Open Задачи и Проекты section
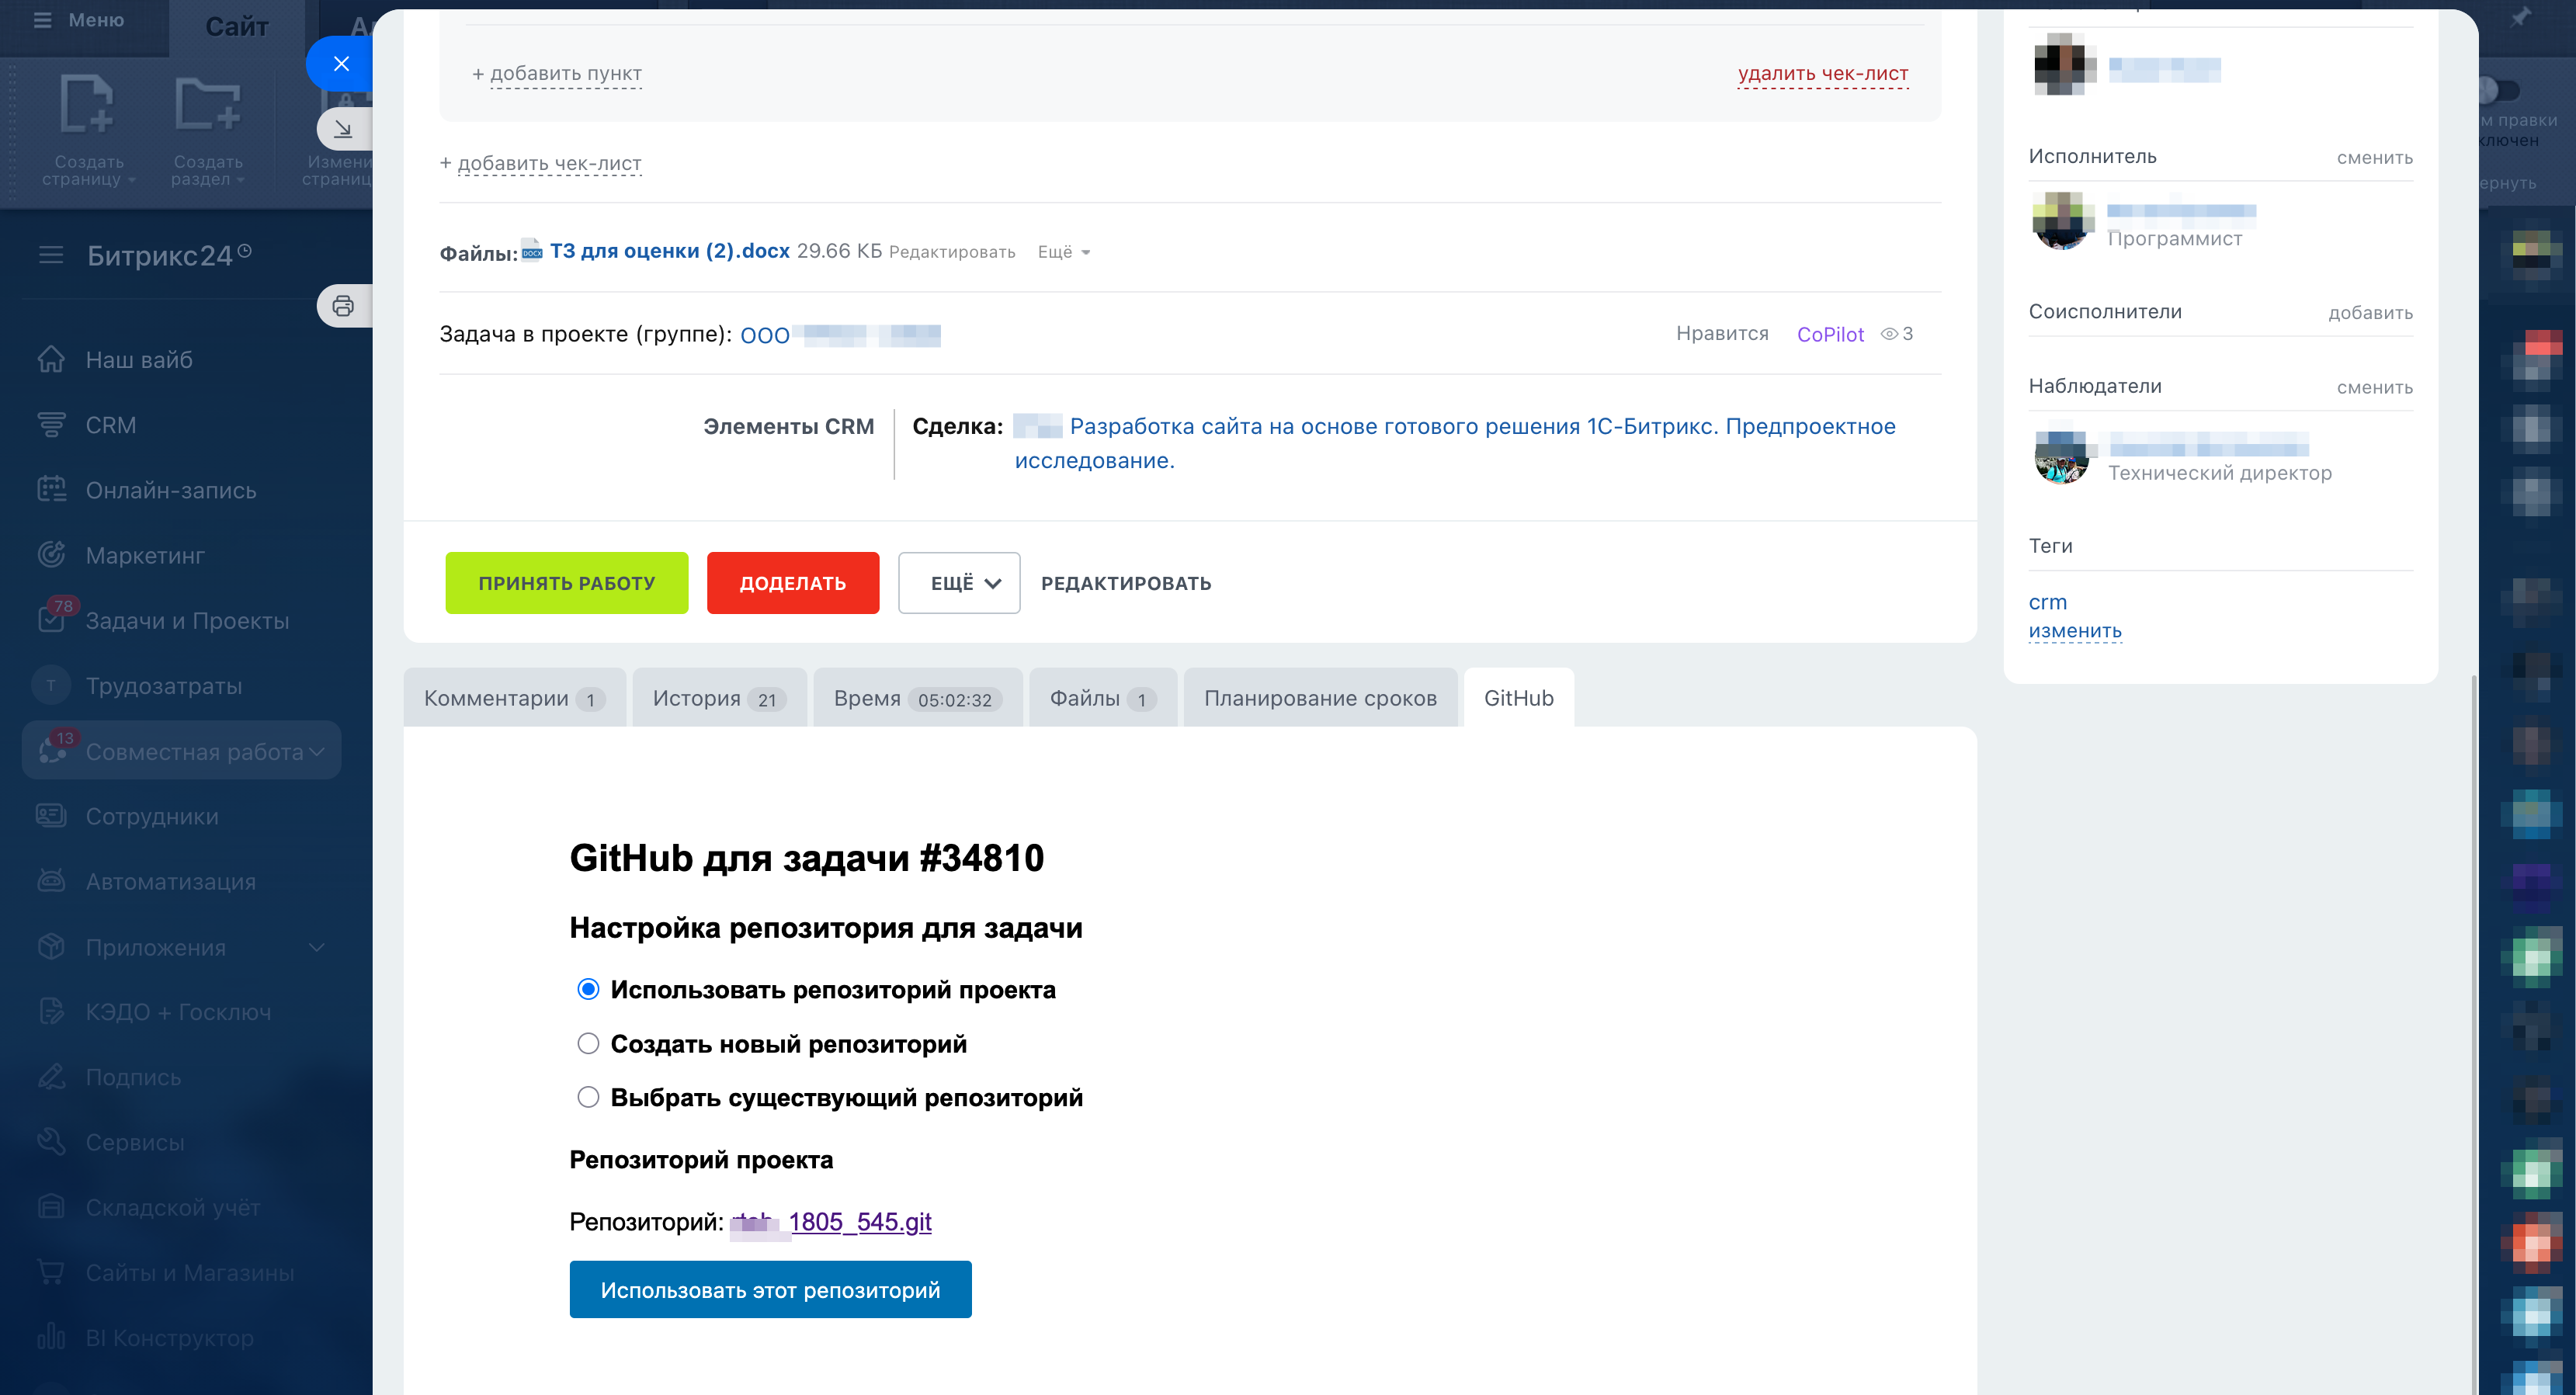Screen dimensions: 2576x1395 [187, 620]
